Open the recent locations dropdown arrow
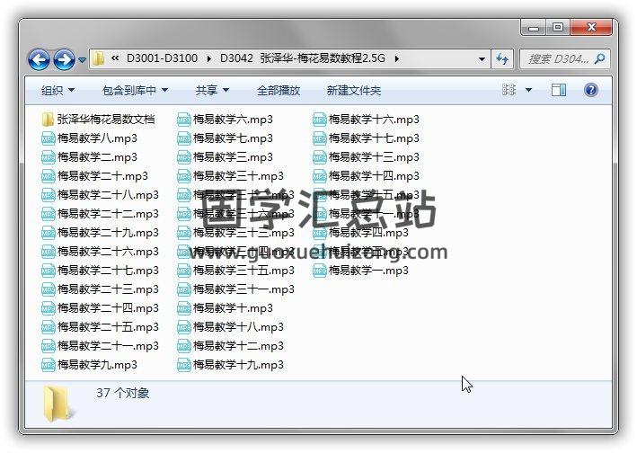 point(82,59)
